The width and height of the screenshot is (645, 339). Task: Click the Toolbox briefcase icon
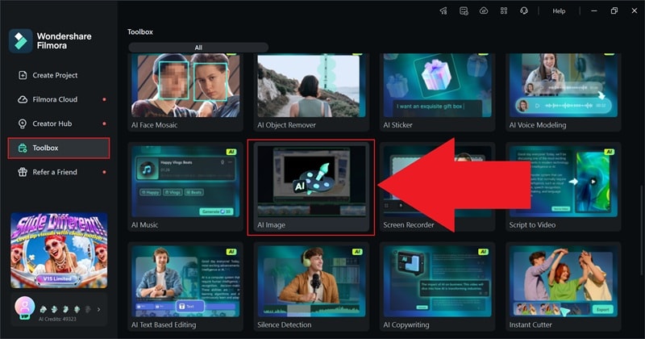(23, 148)
